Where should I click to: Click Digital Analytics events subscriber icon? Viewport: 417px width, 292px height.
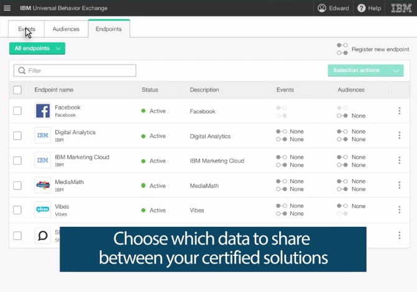pyautogui.click(x=282, y=139)
